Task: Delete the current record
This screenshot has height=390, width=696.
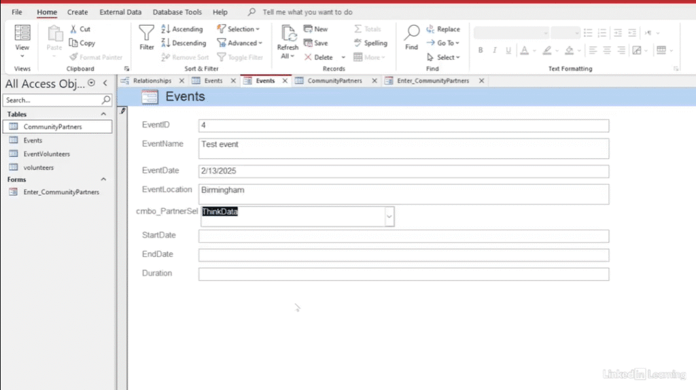Action: [x=319, y=57]
